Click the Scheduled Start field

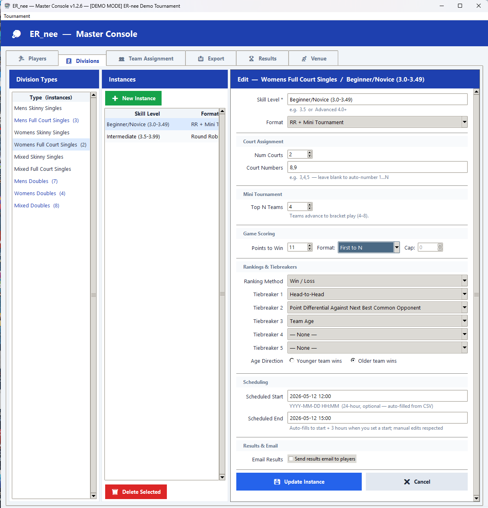(378, 396)
